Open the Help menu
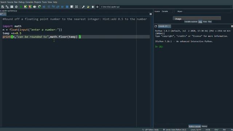 click(55, 2)
